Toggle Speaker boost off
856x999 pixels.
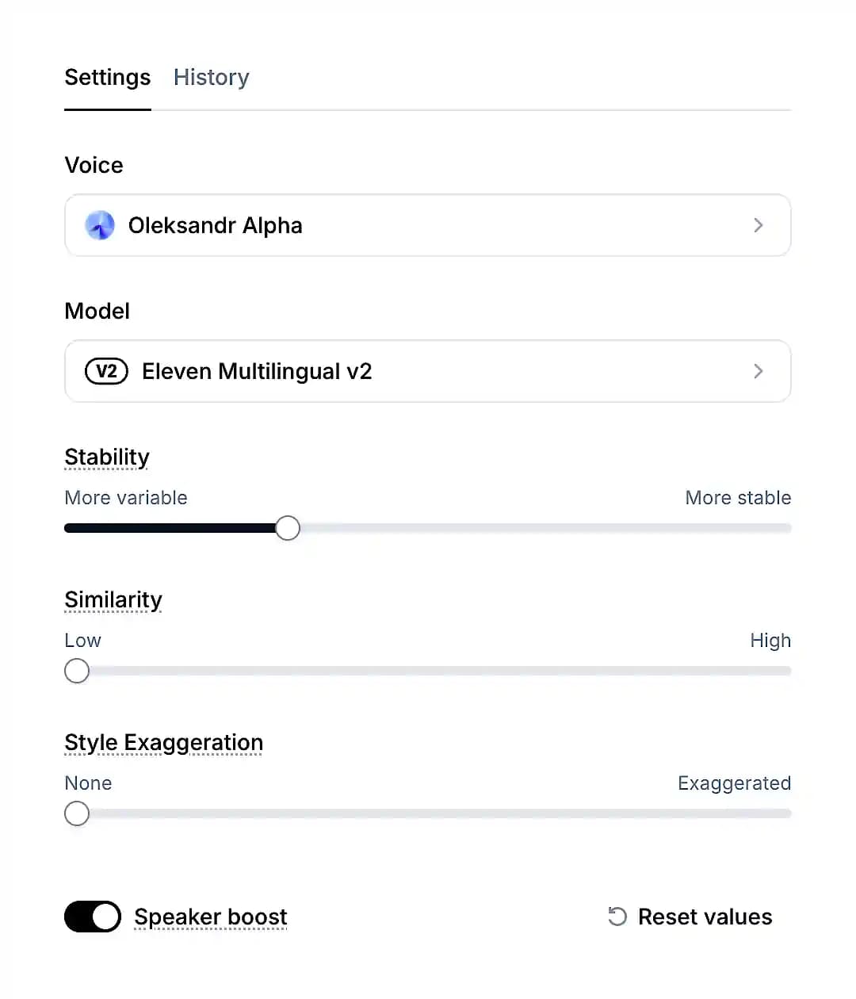[92, 917]
